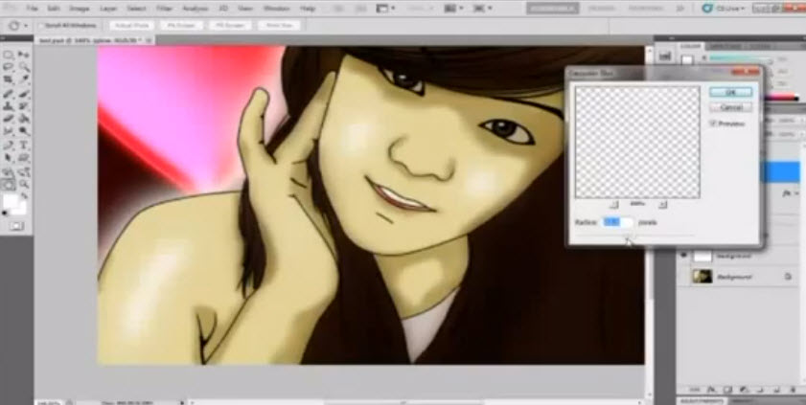Select the Rectangular Marquee tool

coord(9,55)
